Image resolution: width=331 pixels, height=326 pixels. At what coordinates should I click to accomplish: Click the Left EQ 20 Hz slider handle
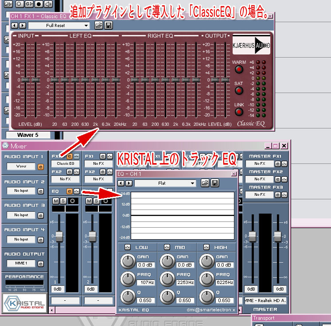[55, 80]
